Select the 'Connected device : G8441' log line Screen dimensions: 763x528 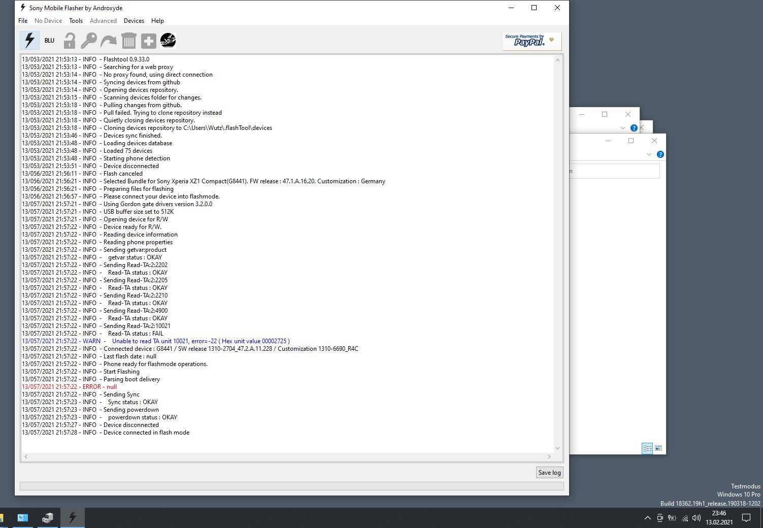(190, 349)
